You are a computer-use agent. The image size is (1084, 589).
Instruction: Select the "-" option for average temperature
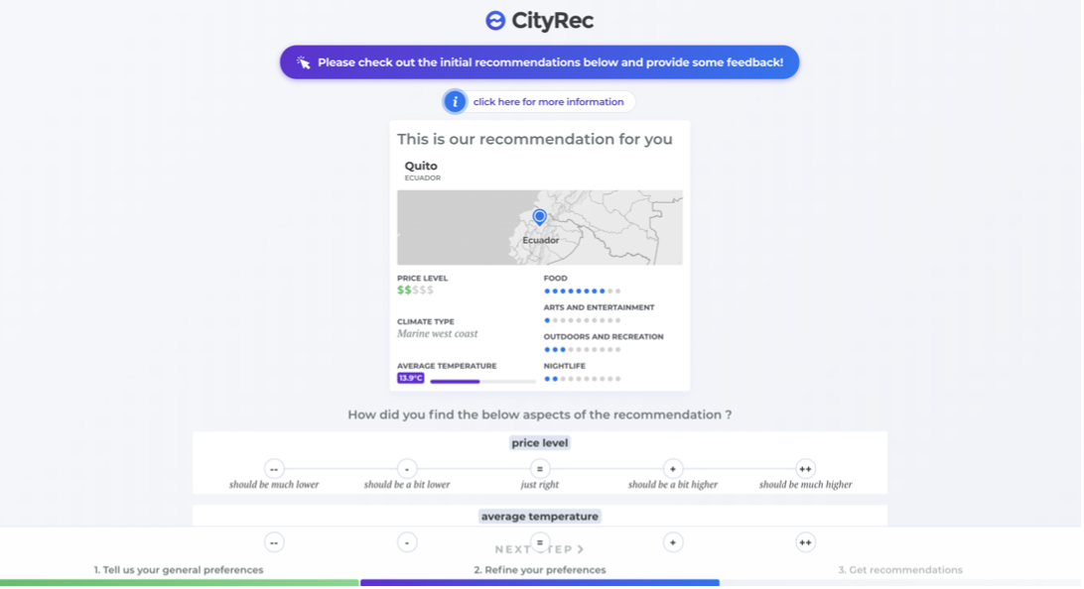[407, 541]
